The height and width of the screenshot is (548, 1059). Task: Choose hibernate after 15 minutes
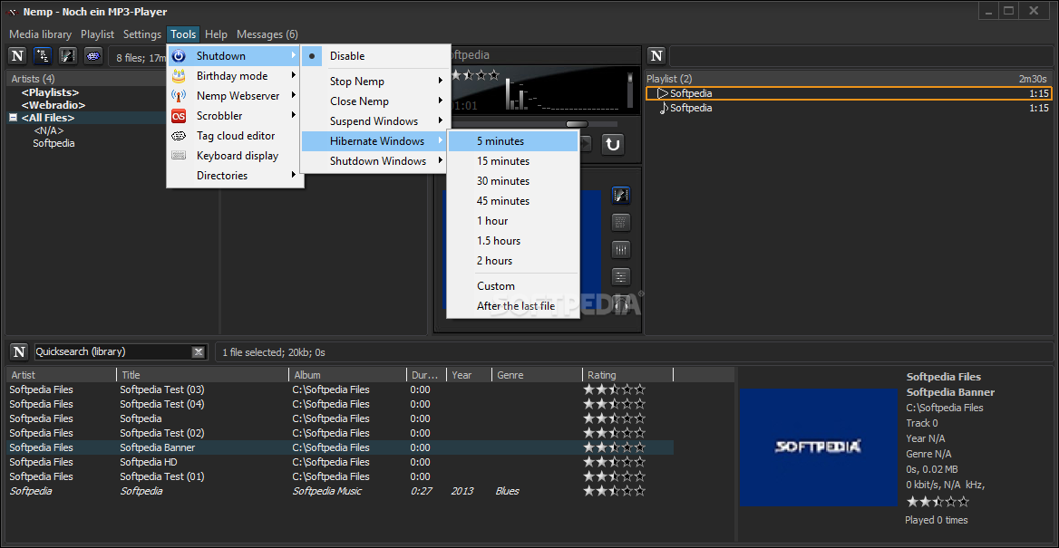512,161
